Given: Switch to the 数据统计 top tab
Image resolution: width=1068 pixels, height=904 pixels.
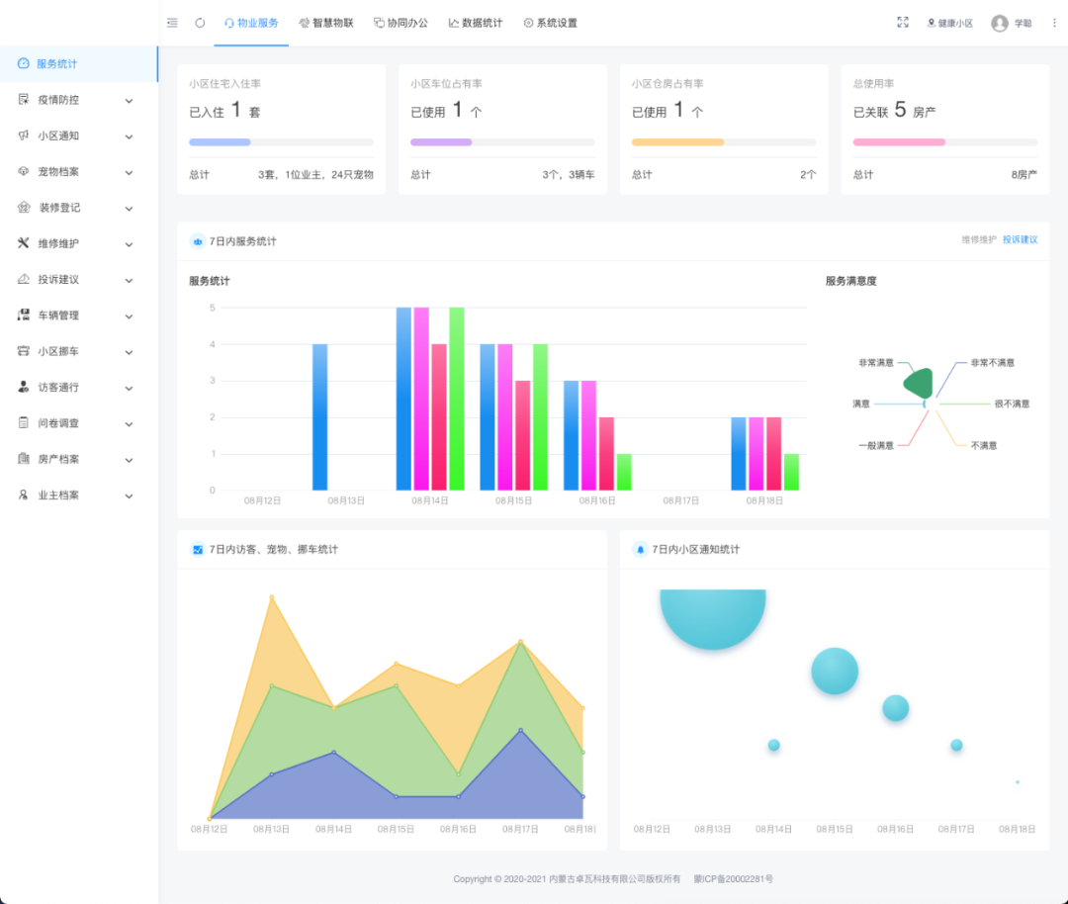Looking at the screenshot, I should pyautogui.click(x=476, y=23).
